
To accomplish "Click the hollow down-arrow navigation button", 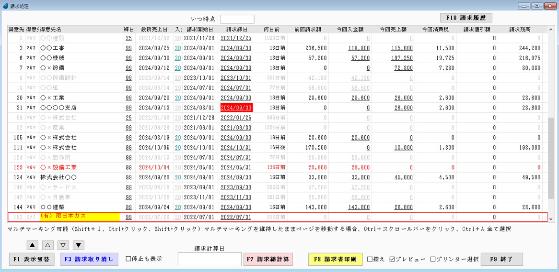I will pos(63,245).
